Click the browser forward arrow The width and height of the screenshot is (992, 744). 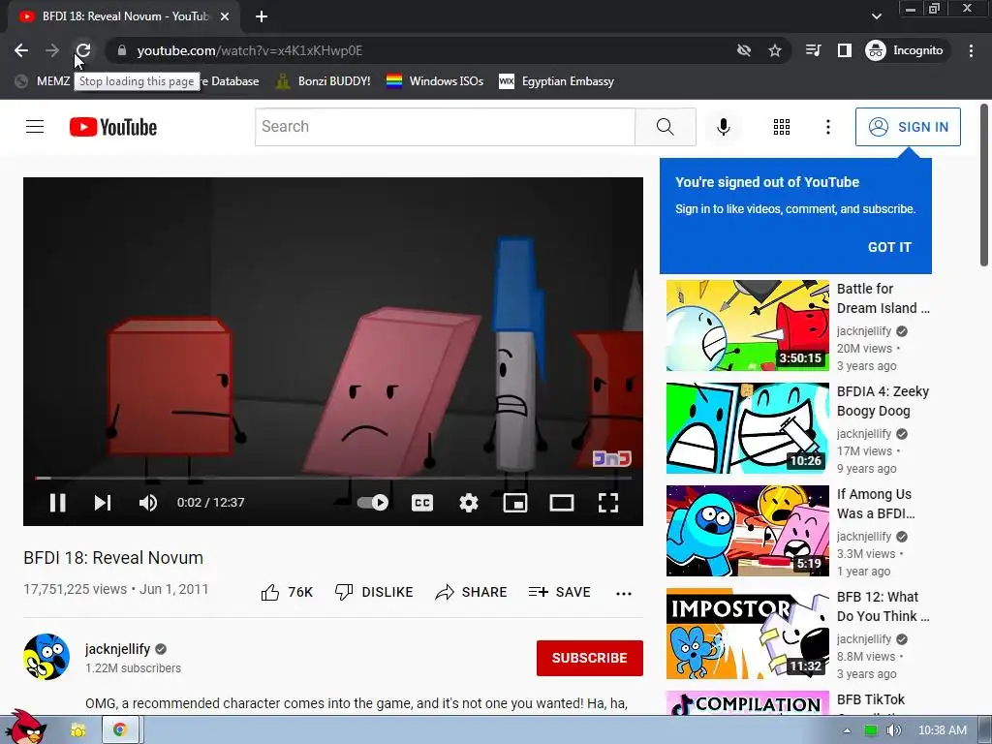[x=52, y=50]
